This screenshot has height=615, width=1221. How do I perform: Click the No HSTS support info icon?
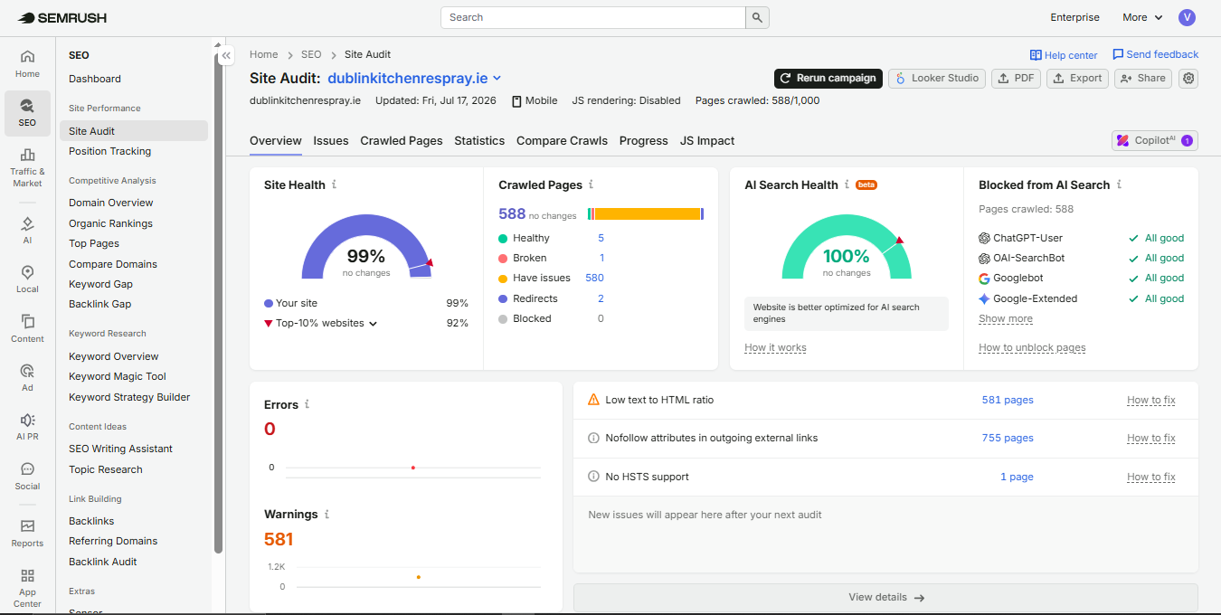coord(593,477)
